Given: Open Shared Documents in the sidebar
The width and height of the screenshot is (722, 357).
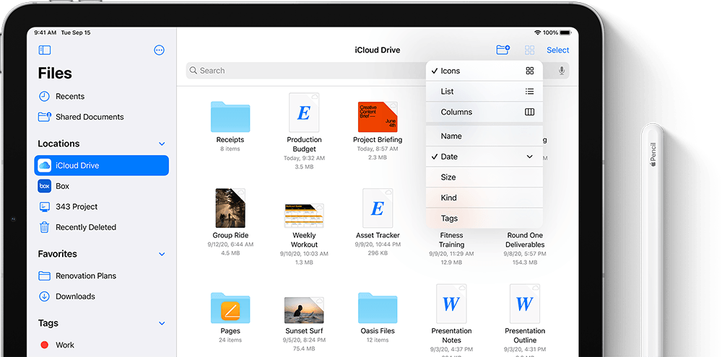Looking at the screenshot, I should (x=89, y=117).
